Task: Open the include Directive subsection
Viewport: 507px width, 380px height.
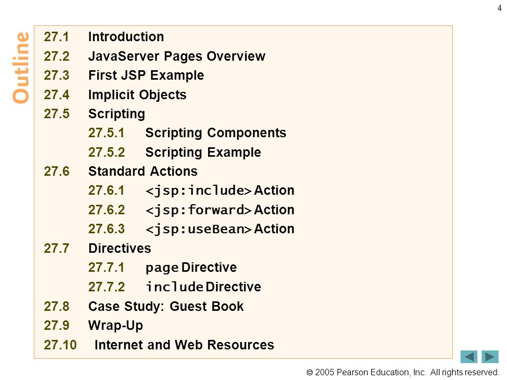Action: (x=175, y=287)
